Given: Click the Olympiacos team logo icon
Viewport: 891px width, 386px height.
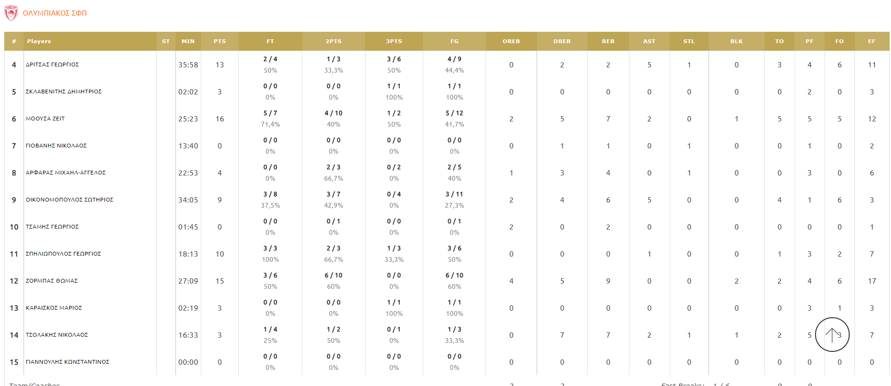Looking at the screenshot, I should pyautogui.click(x=11, y=13).
